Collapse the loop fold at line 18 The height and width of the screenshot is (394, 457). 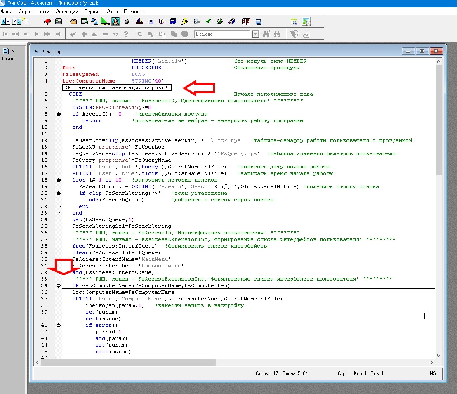(59, 180)
